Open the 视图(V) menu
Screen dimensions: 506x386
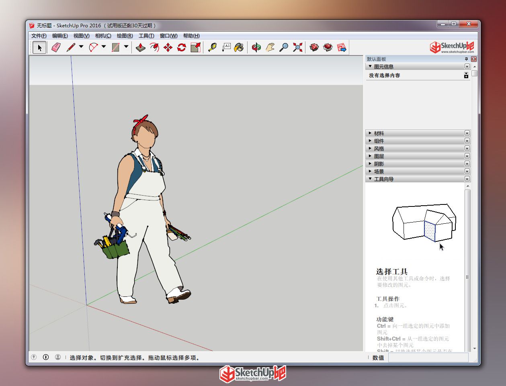[x=82, y=36]
